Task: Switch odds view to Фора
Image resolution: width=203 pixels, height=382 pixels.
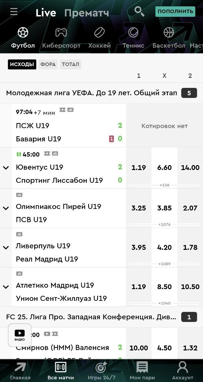Action: (48, 64)
